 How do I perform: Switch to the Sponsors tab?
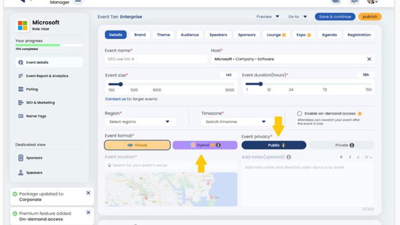(247, 35)
